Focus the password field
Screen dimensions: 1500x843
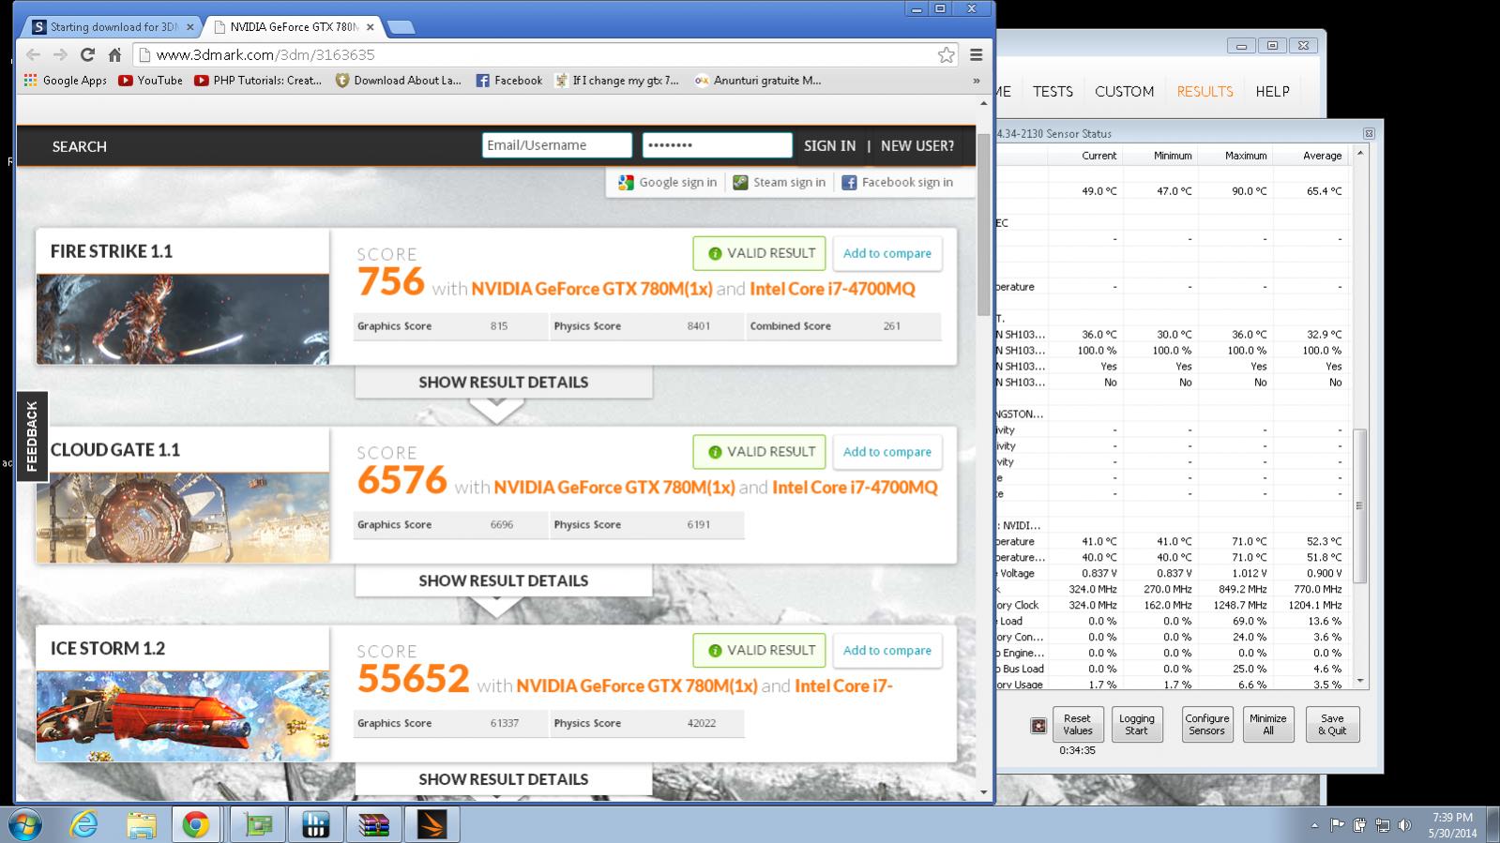718,145
